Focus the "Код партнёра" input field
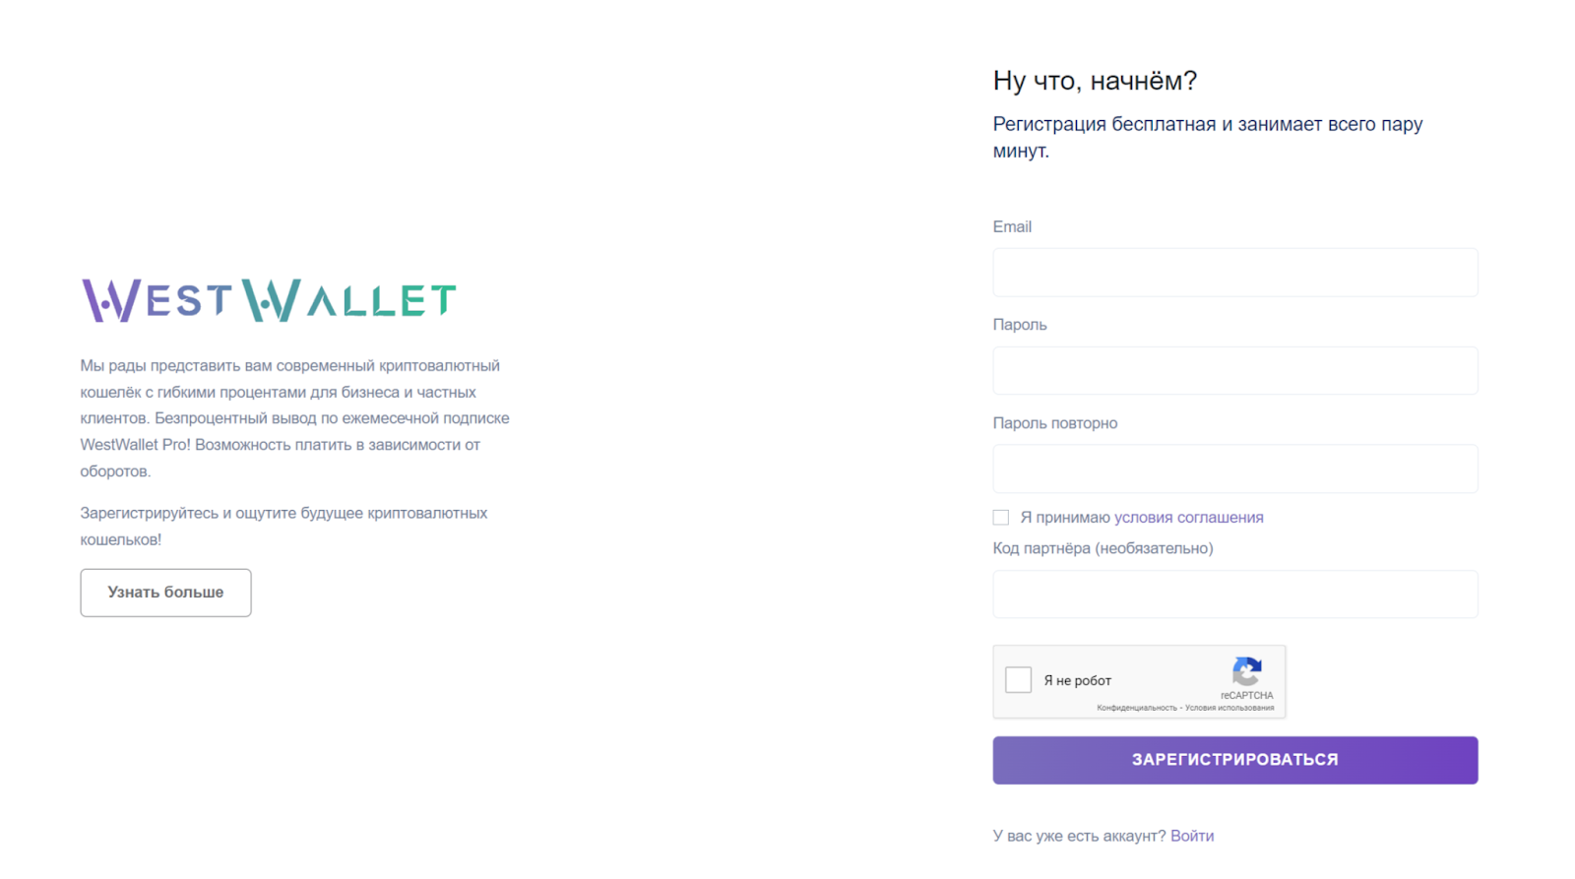 1234,595
